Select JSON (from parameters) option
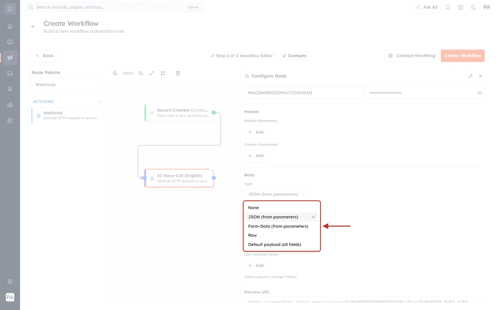This screenshot has width=496, height=310. click(282, 217)
